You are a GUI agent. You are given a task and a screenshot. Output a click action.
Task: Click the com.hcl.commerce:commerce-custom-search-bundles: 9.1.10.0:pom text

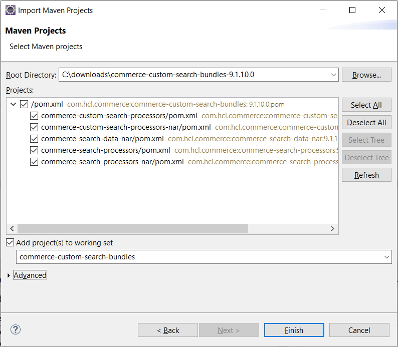(175, 104)
